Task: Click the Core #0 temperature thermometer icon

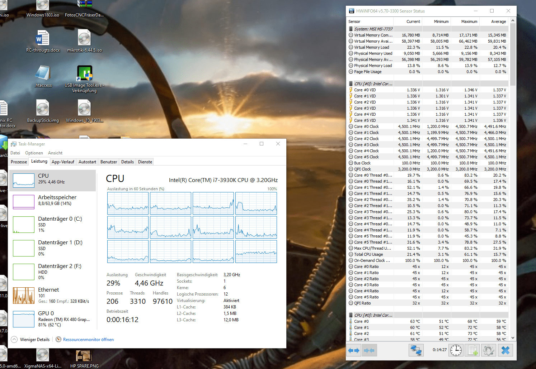Action: pyautogui.click(x=351, y=321)
